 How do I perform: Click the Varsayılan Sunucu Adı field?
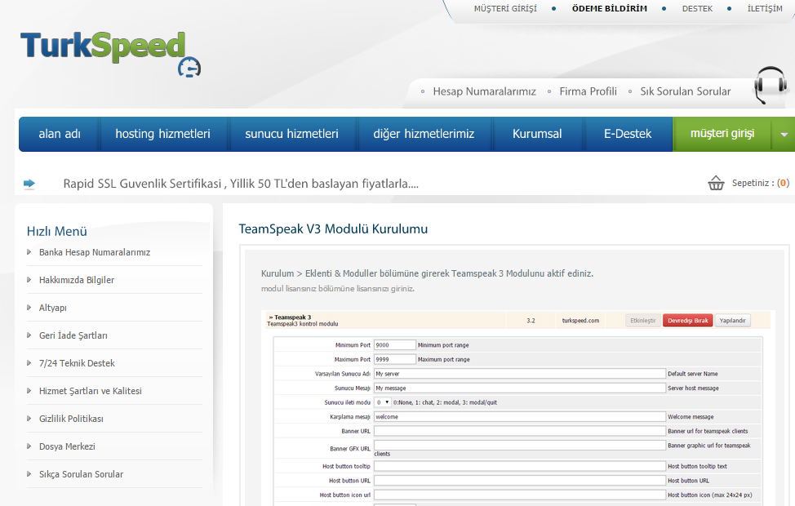point(520,374)
